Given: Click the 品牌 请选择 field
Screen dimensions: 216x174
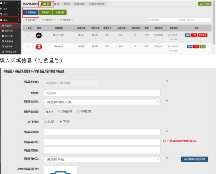Looking at the screenshot, I should (x=102, y=93).
